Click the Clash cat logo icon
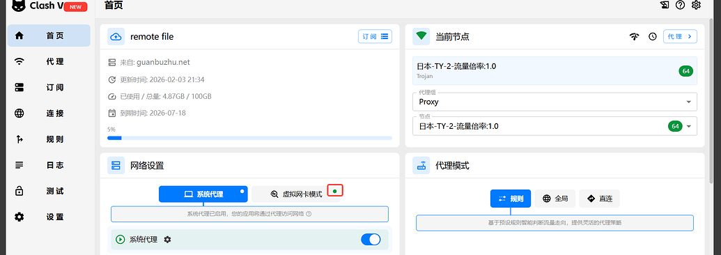 [18, 6]
